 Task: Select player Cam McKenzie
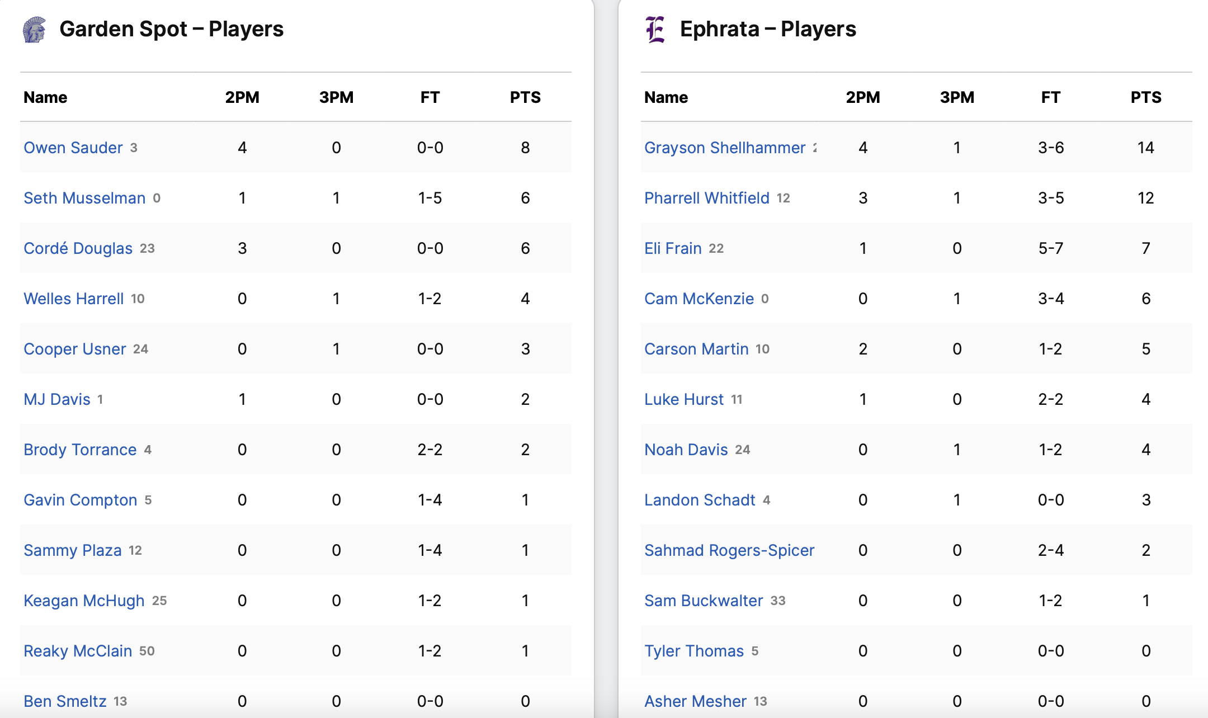[699, 299]
